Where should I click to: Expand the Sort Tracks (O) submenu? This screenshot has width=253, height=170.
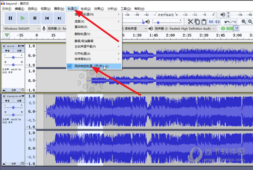coord(94,59)
